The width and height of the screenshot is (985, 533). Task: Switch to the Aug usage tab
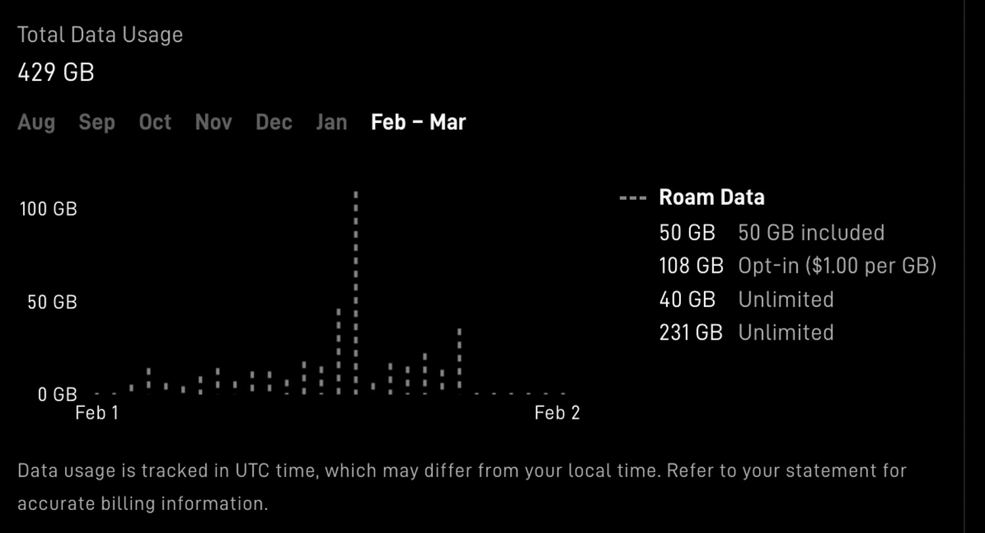tap(36, 122)
